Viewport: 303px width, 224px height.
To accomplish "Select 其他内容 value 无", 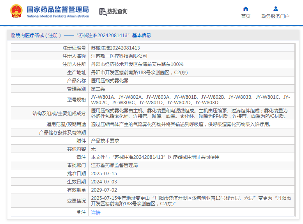I will pyautogui.click(x=93, y=149).
